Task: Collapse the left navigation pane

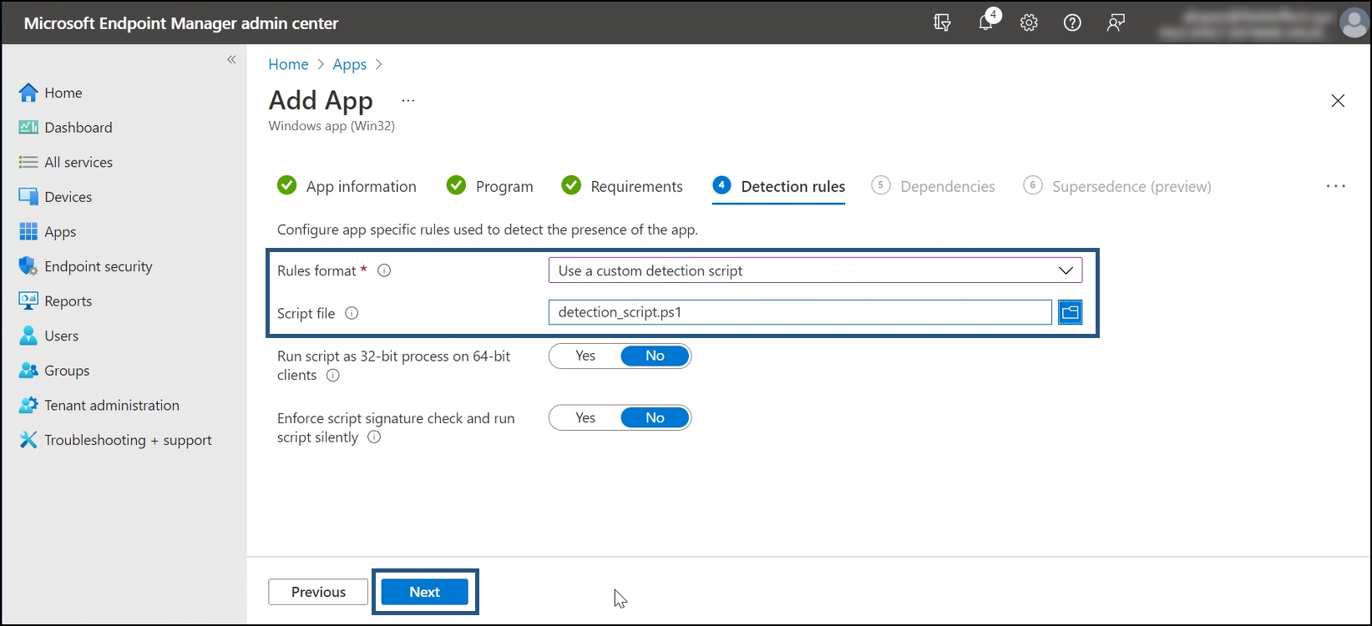Action: click(231, 59)
